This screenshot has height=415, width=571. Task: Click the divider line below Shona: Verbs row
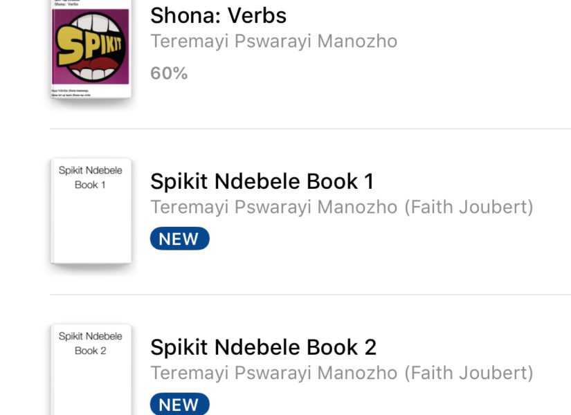(x=310, y=129)
